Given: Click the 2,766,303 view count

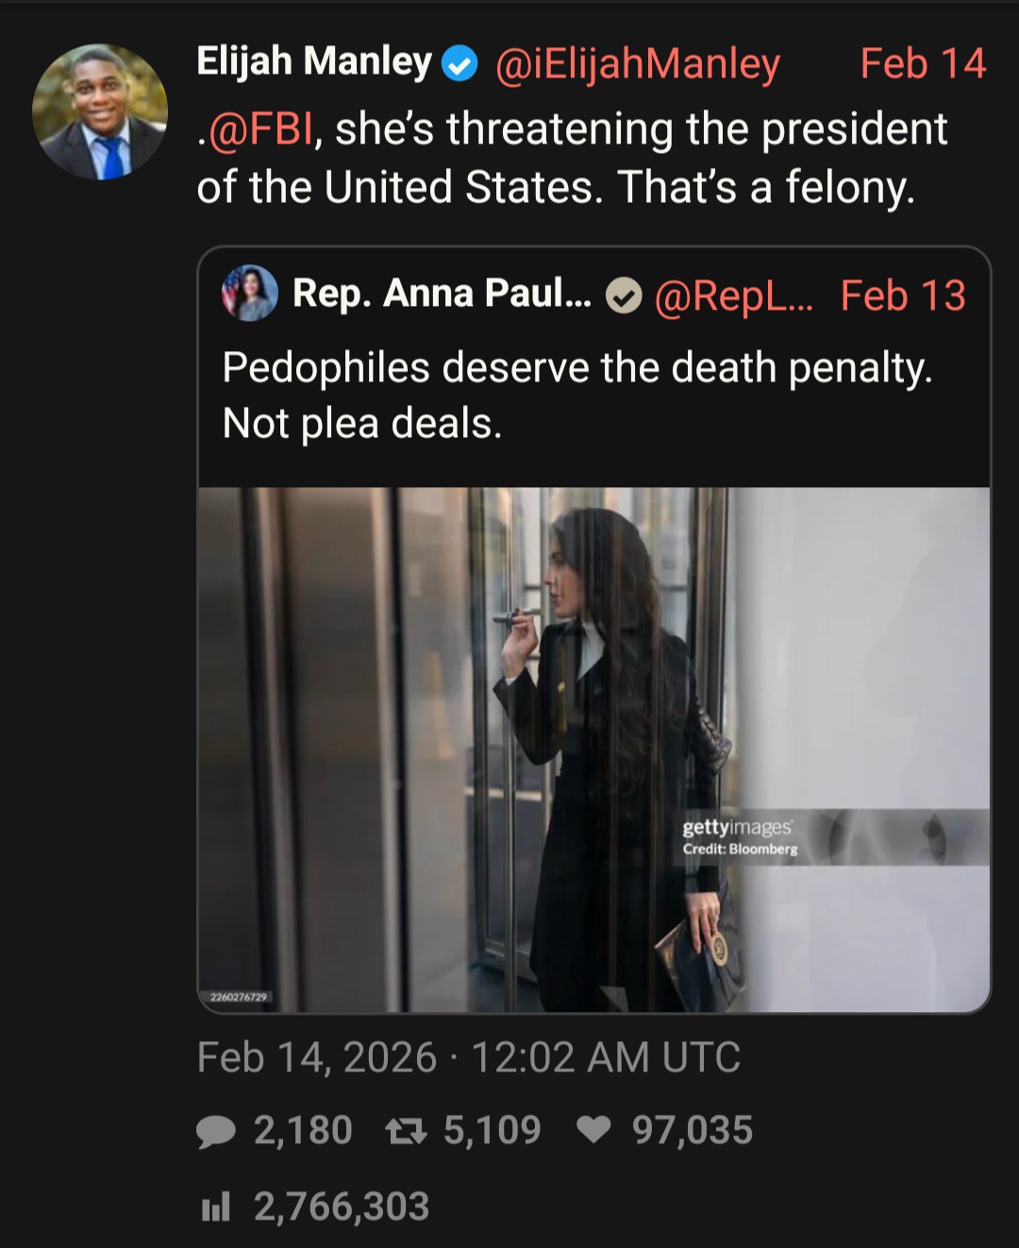Looking at the screenshot, I should [x=341, y=1206].
